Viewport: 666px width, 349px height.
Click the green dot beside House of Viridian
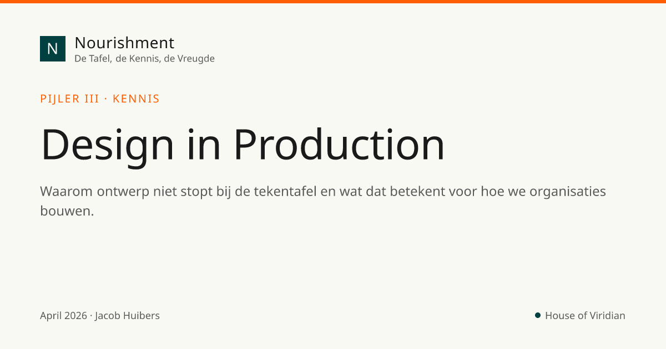[538, 315]
